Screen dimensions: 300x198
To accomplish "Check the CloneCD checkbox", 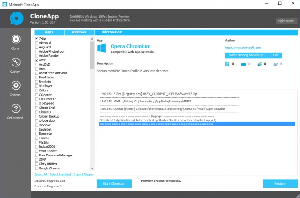I will click(x=36, y=112).
